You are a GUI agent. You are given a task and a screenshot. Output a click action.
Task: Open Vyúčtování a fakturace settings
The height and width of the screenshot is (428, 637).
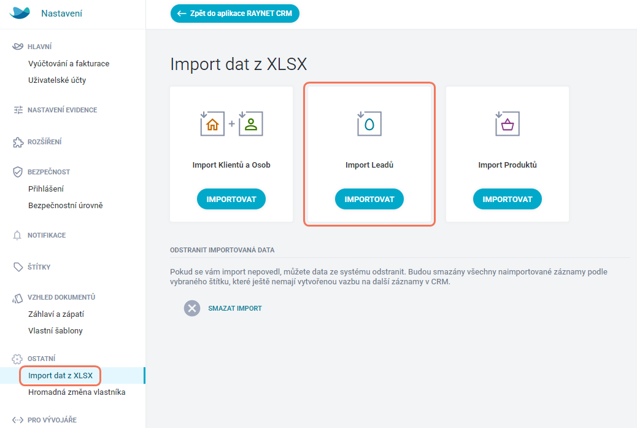(x=69, y=63)
